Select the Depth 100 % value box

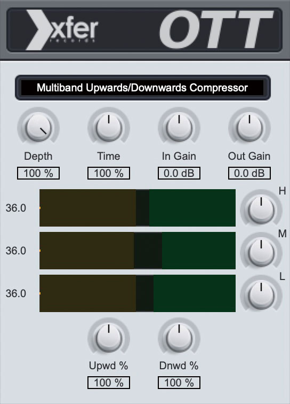point(38,173)
